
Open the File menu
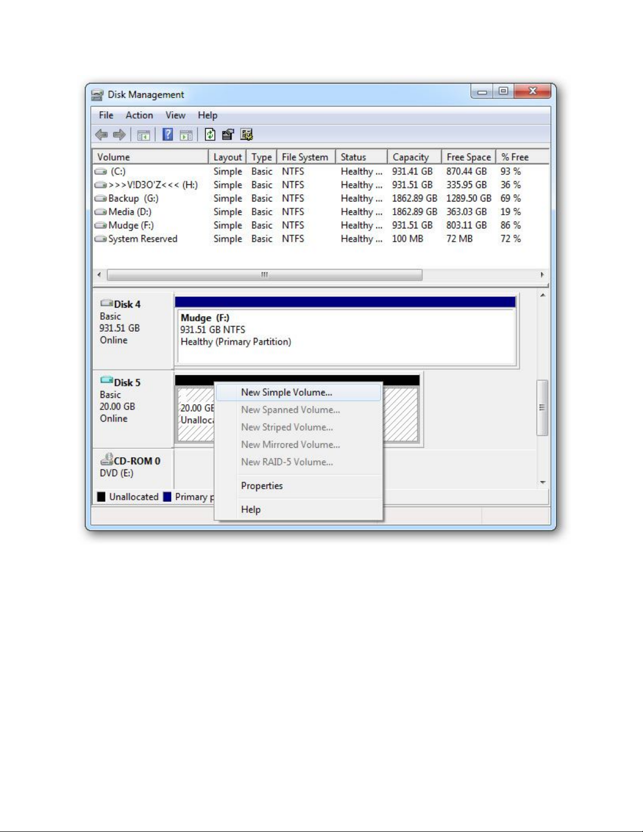click(106, 115)
